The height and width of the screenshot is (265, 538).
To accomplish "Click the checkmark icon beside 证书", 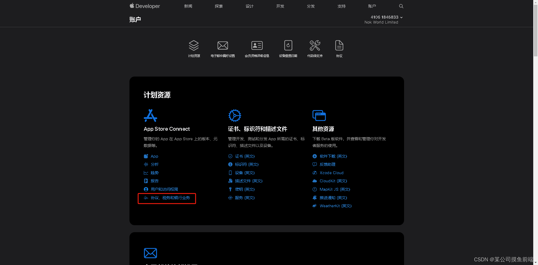I will coord(230,156).
